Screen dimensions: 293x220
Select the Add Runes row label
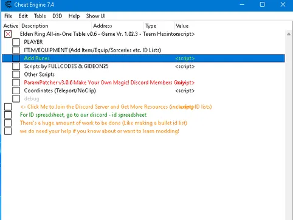tap(37, 58)
